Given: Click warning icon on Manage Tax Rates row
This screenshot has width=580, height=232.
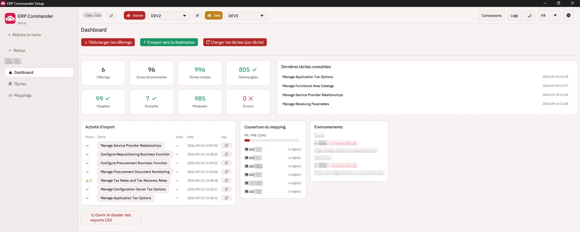Looking at the screenshot, I should coord(87,181).
